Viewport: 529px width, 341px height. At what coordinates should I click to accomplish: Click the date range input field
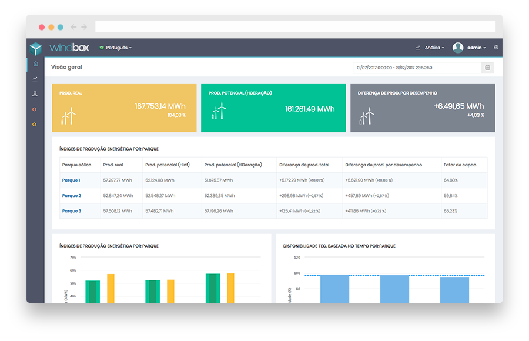[x=417, y=68]
